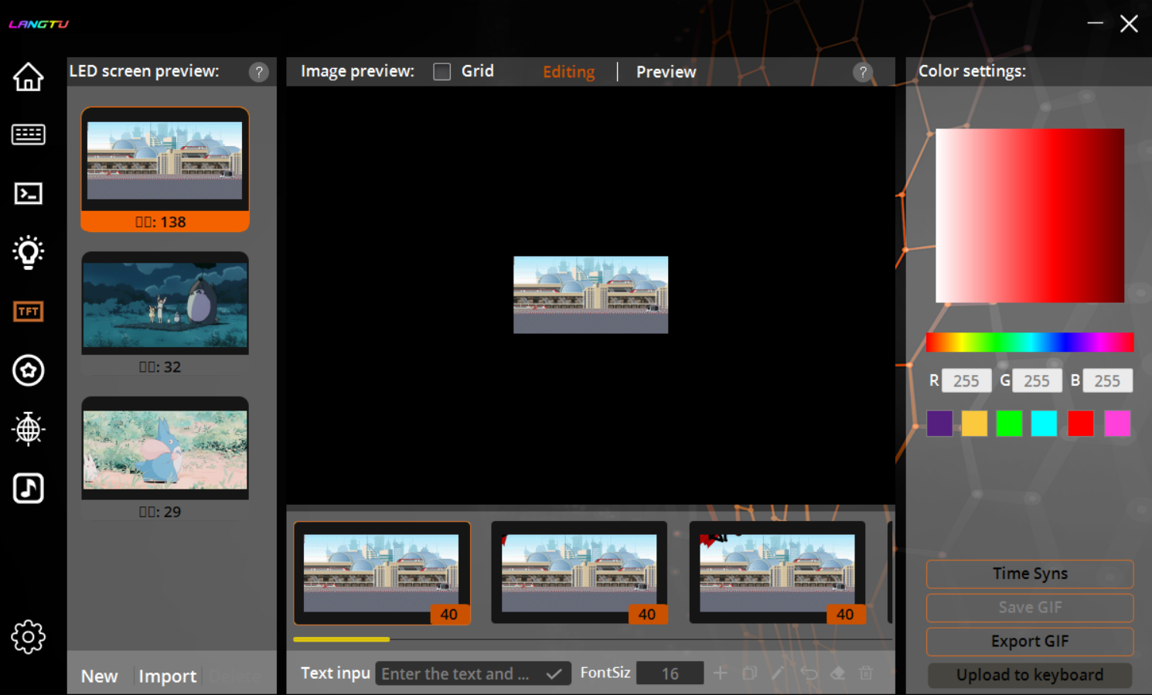Click the undo arrow icon

(809, 673)
